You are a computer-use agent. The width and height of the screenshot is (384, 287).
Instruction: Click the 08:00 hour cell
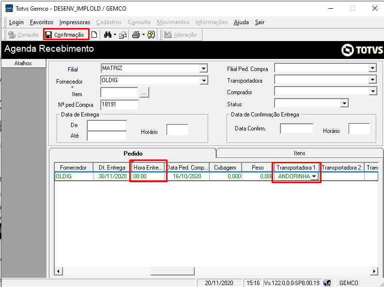[148, 176]
